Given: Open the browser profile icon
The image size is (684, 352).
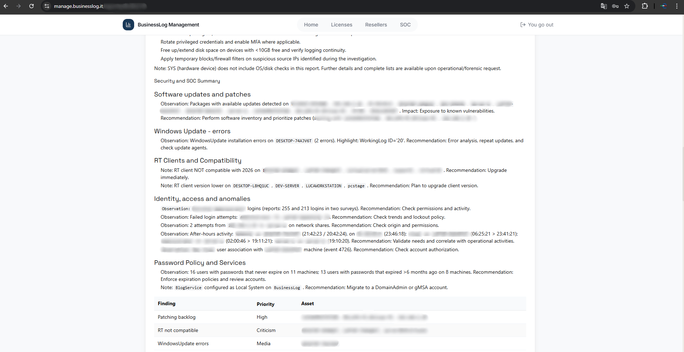Looking at the screenshot, I should pos(664,6).
